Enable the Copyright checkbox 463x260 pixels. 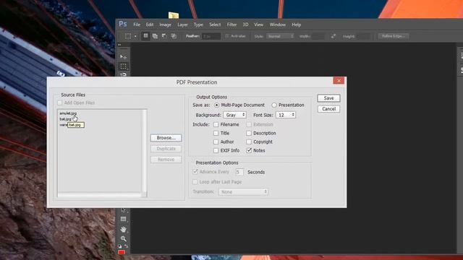point(249,142)
